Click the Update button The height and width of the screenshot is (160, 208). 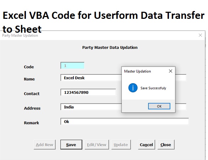click(121, 145)
